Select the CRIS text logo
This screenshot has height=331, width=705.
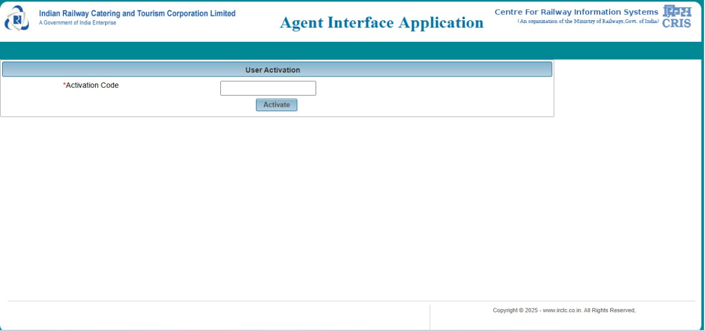[x=677, y=23]
